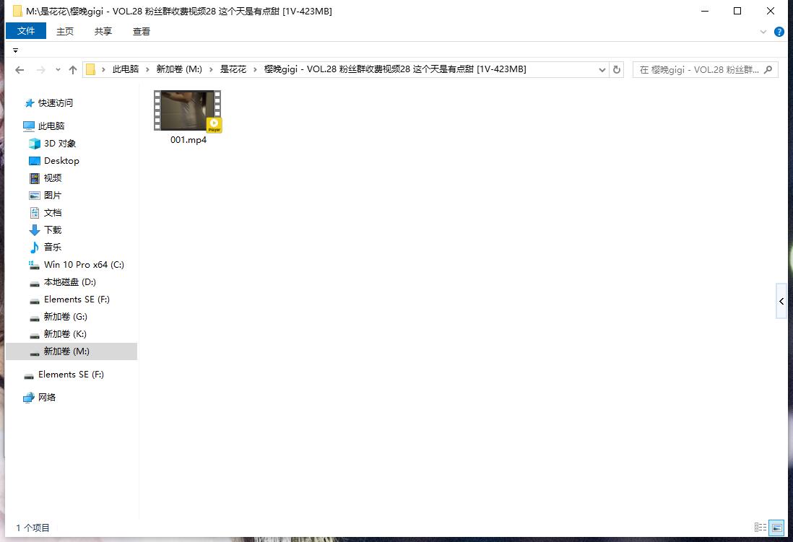Click the 下载 blue arrow icon
This screenshot has width=793, height=542.
pos(35,230)
